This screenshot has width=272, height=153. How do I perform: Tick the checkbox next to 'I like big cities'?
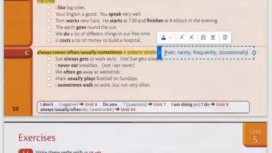click(x=49, y=8)
